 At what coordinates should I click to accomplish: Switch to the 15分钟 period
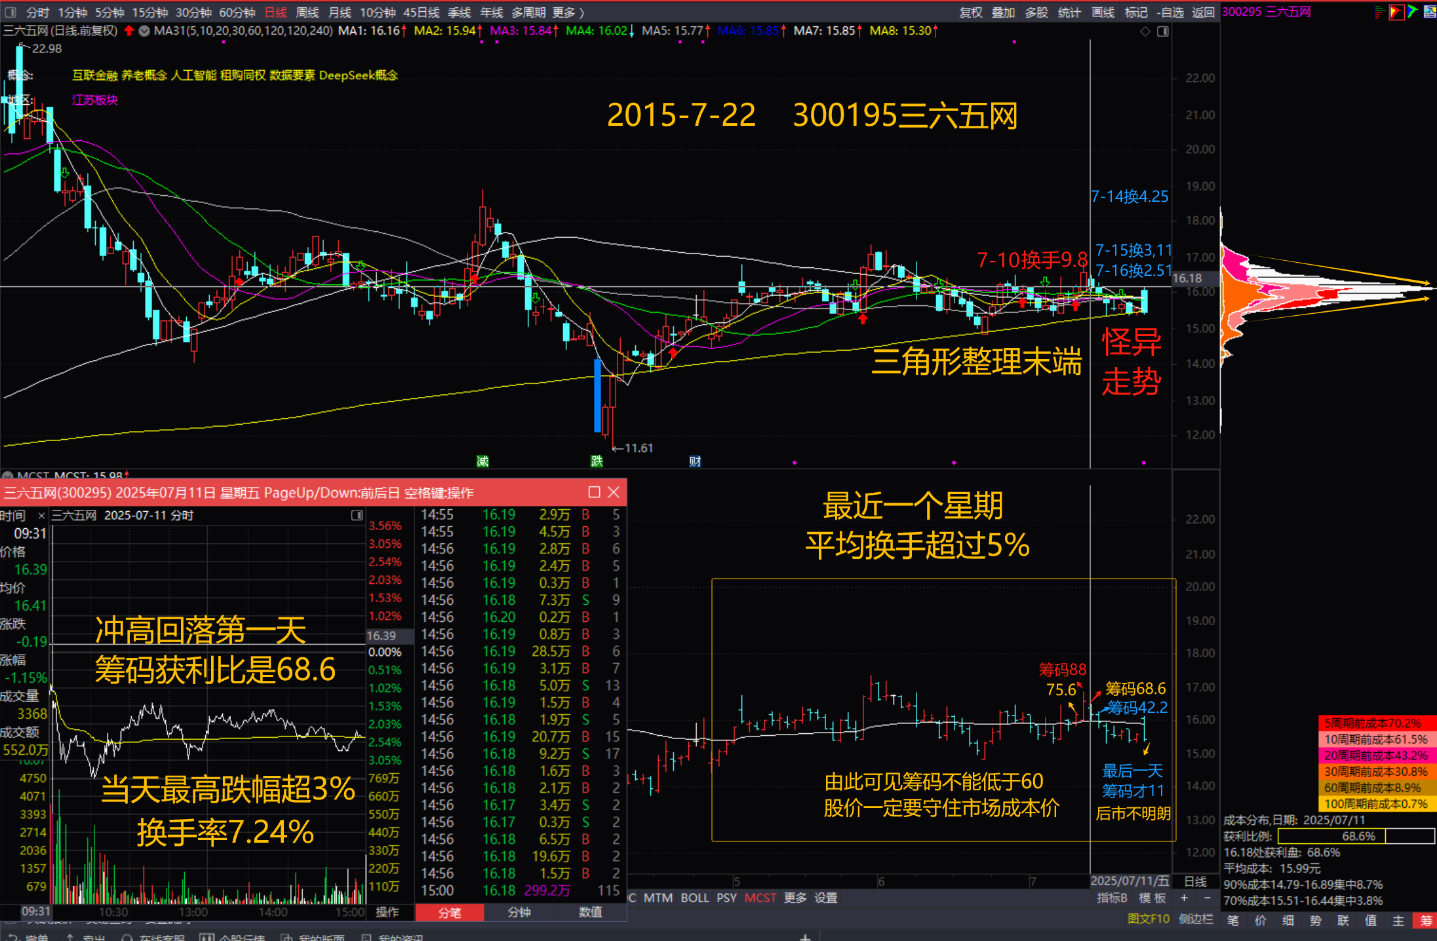pyautogui.click(x=150, y=12)
